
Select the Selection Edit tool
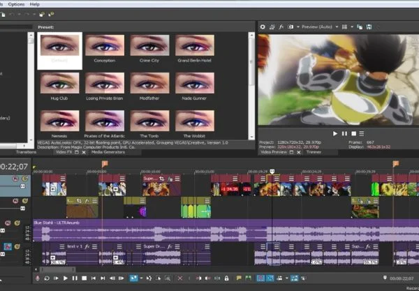(159, 278)
